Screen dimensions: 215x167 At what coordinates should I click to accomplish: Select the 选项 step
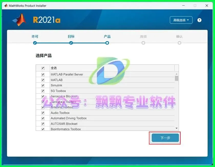point(143,43)
